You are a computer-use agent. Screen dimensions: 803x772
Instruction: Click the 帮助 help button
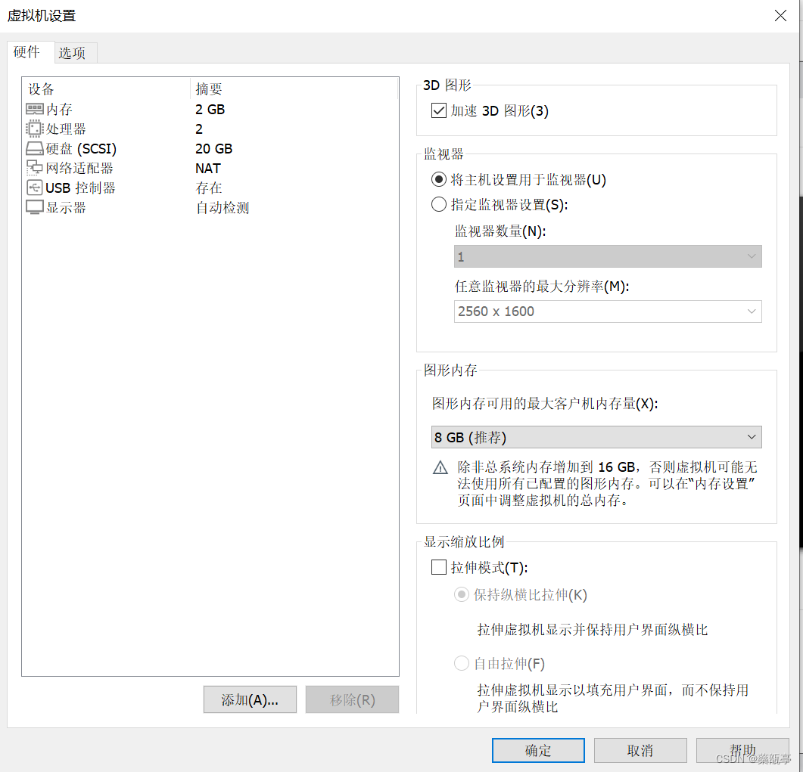(x=742, y=750)
